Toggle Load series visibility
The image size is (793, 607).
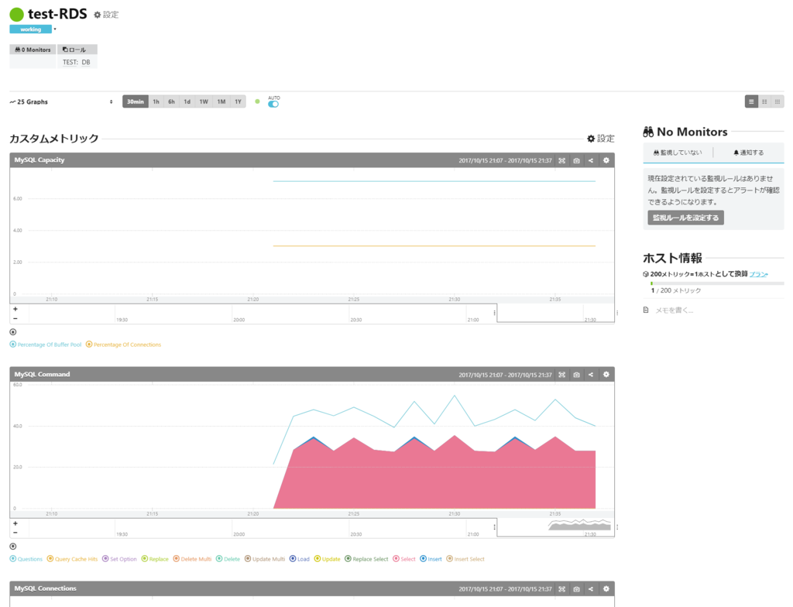300,559
